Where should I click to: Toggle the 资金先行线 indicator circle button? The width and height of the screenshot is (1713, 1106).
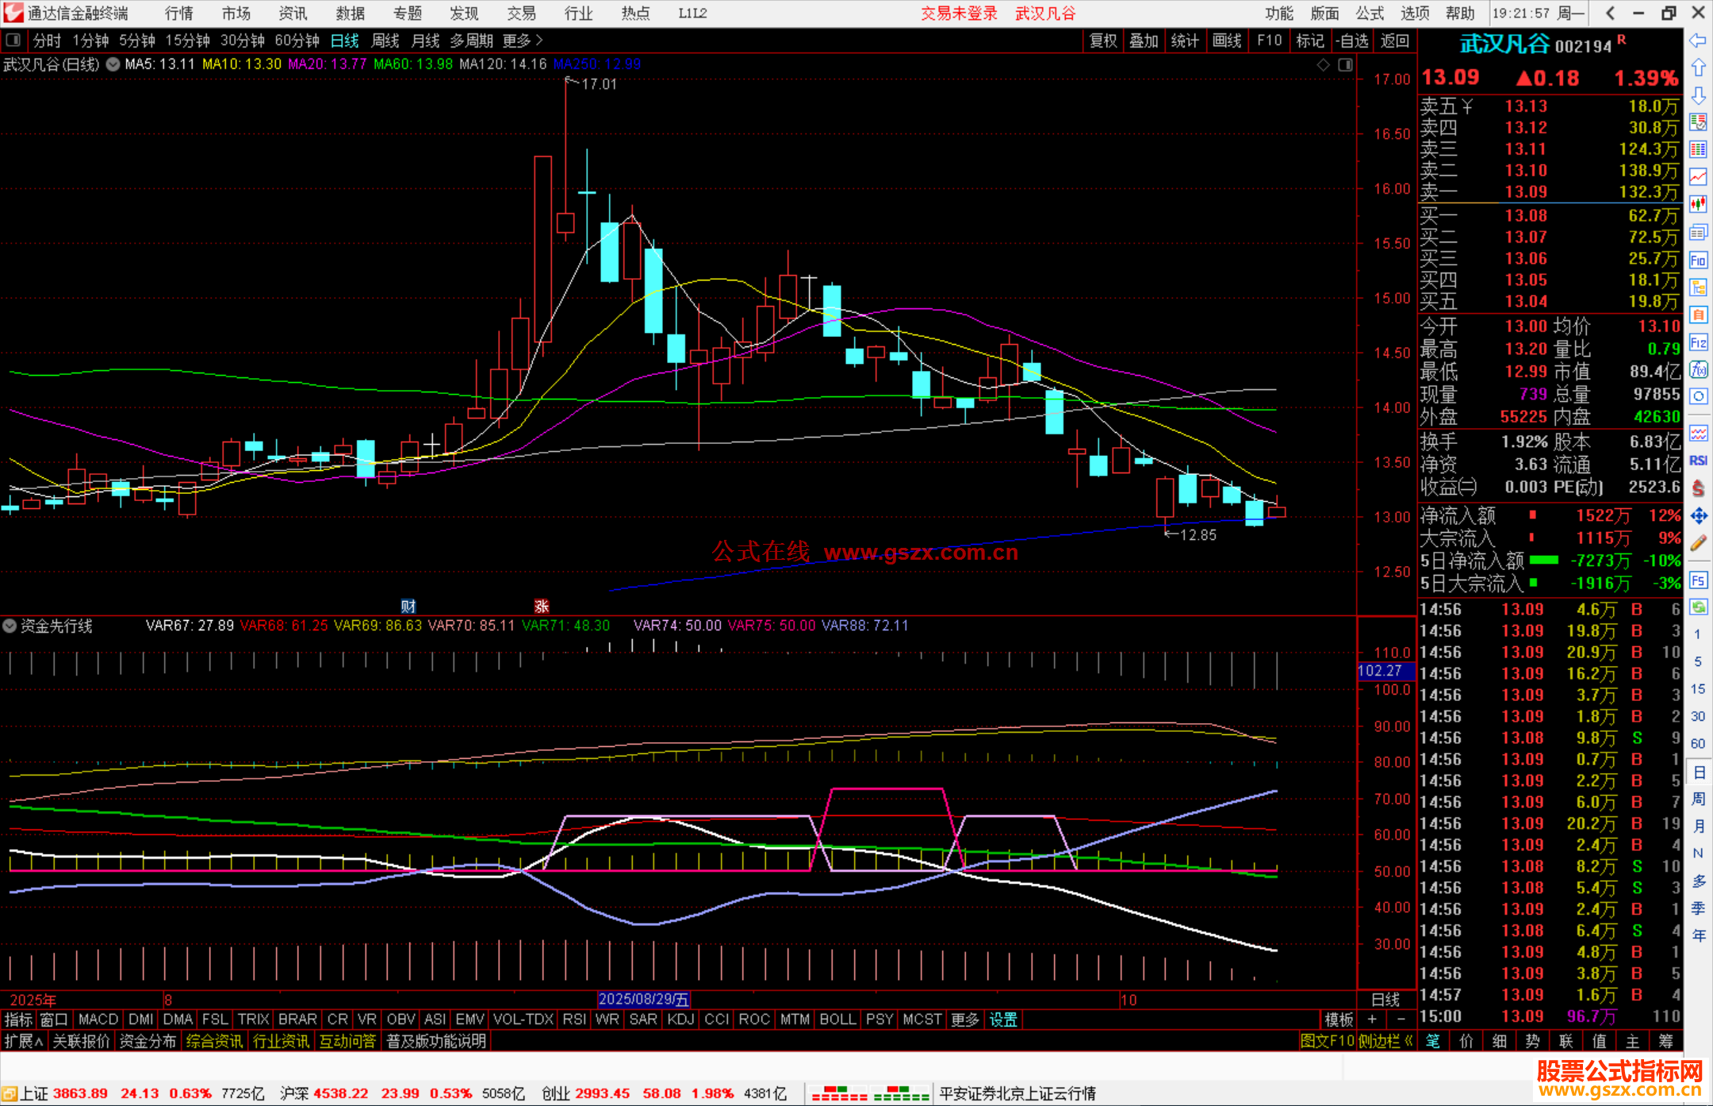click(10, 626)
